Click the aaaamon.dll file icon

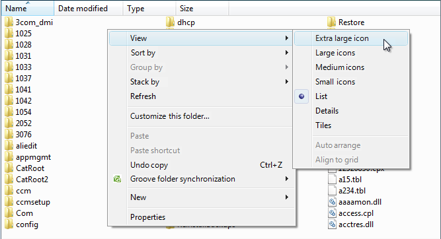tap(332, 202)
